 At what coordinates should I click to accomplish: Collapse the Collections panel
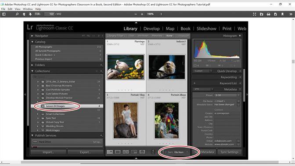point(32,71)
